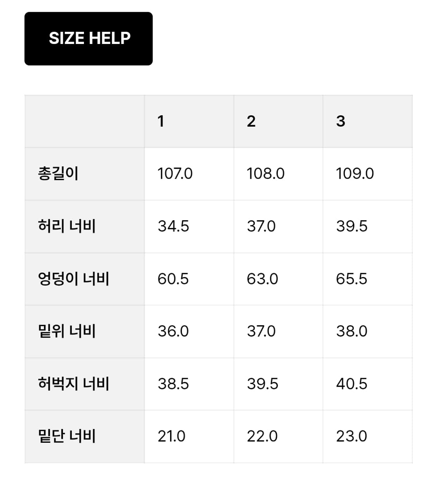437x498 pixels.
Task: Click the 23.0 hem width cell
Action: coord(352,436)
